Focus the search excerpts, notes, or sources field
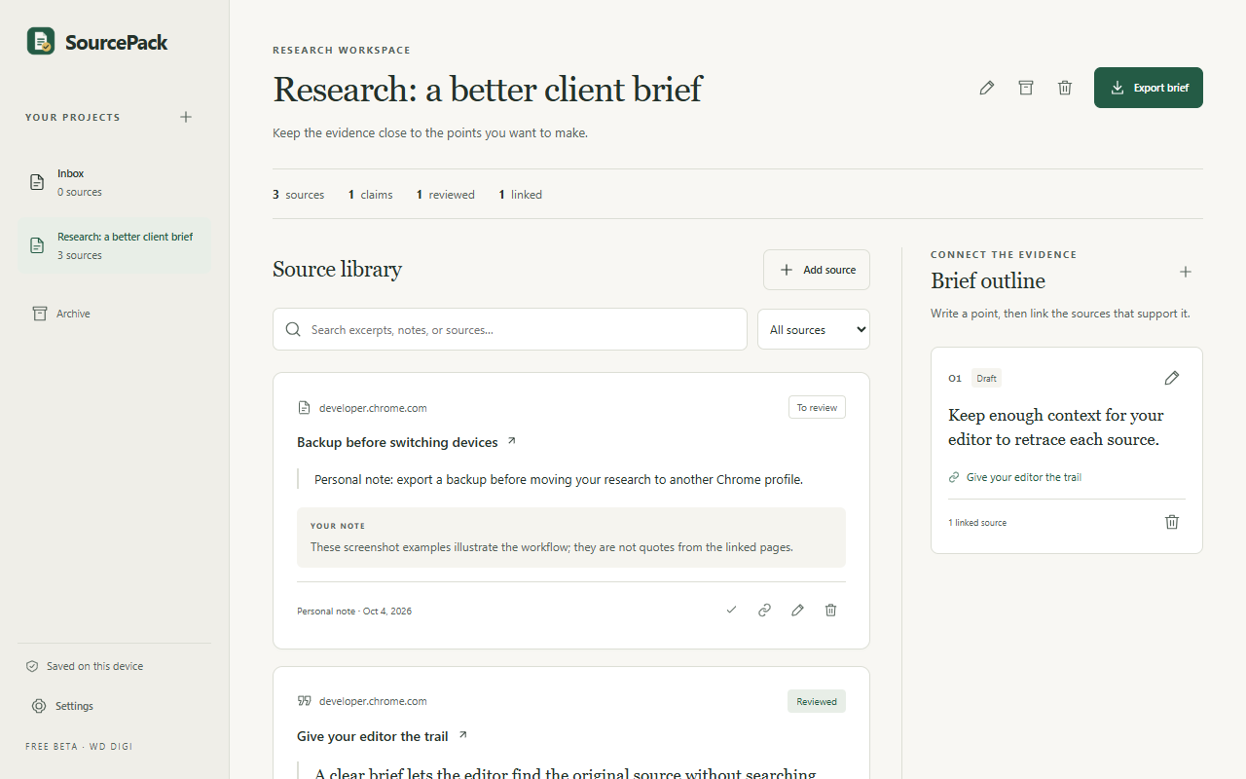Screen dimensions: 1246x779 click(510, 329)
